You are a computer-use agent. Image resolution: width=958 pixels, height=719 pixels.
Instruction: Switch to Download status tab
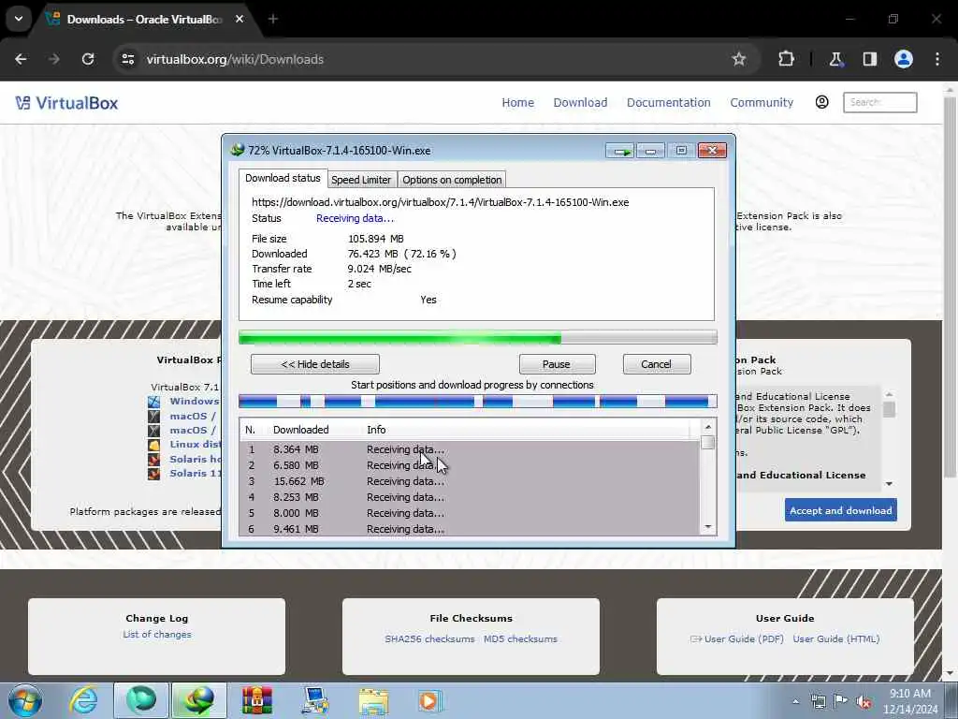[x=283, y=178]
